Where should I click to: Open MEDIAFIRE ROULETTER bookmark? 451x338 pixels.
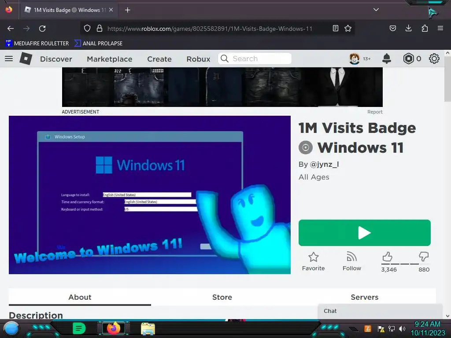[37, 44]
